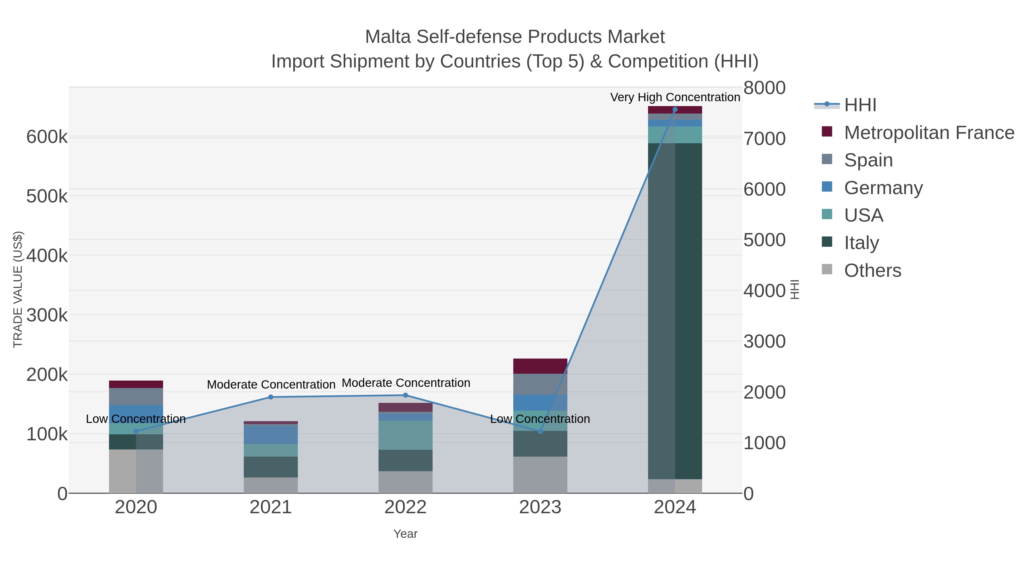
Task: Click the USA legend color swatch
Action: 827,214
